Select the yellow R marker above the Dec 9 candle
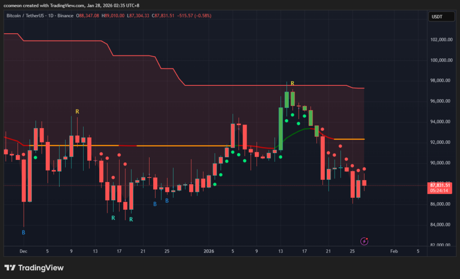 click(77, 111)
